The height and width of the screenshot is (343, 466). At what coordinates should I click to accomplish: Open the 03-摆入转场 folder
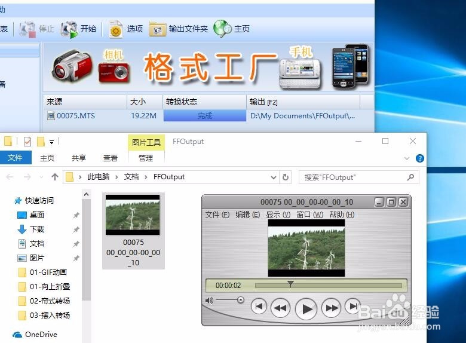pyautogui.click(x=50, y=315)
